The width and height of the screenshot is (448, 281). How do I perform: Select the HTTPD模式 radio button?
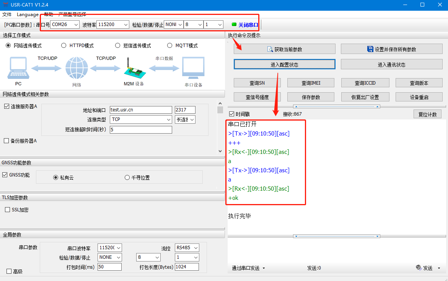point(64,46)
